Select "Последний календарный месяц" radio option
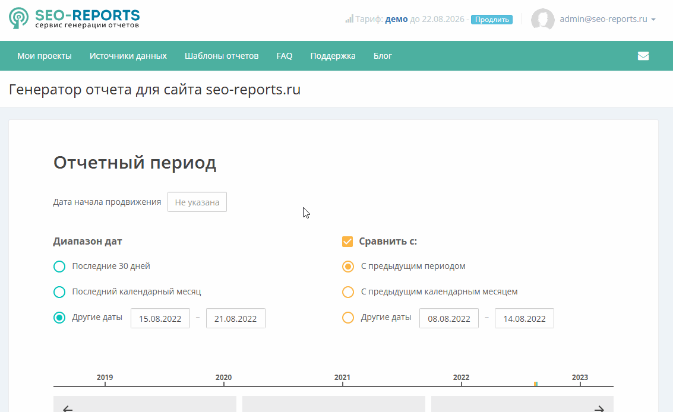Viewport: 673px width, 412px height. (59, 292)
